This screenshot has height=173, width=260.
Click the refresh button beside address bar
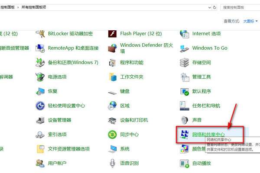pos(214,7)
